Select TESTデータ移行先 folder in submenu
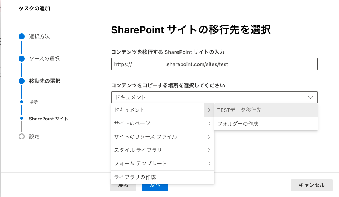Image resolution: width=339 pixels, height=197 pixels. 239,110
